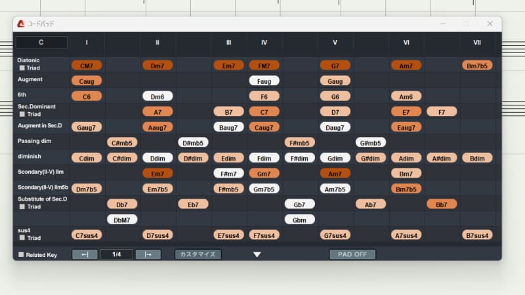Select the Cdim pad
Screen dimensions: 525x295
tap(87, 158)
